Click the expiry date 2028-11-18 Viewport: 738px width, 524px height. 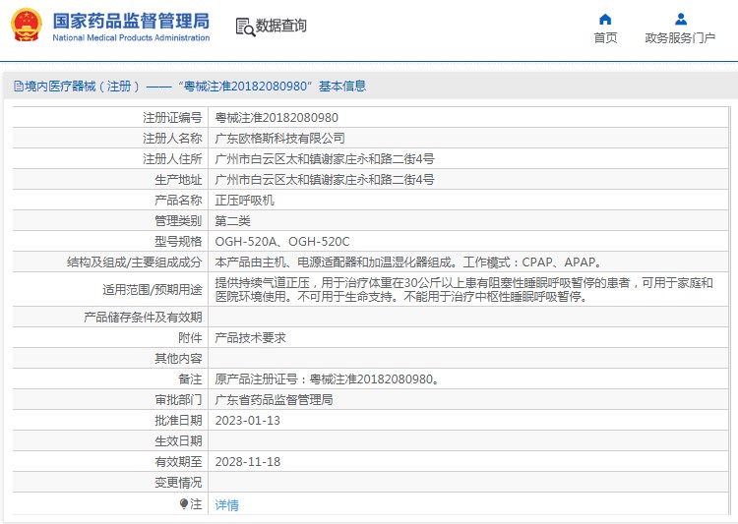click(x=248, y=461)
